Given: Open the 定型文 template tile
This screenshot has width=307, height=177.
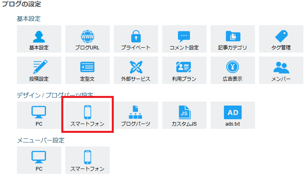Looking at the screenshot, I should (87, 70).
